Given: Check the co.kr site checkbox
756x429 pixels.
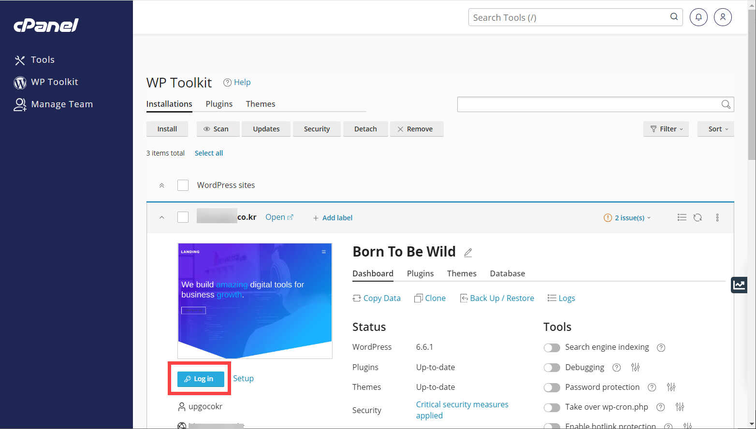Looking at the screenshot, I should [x=183, y=217].
